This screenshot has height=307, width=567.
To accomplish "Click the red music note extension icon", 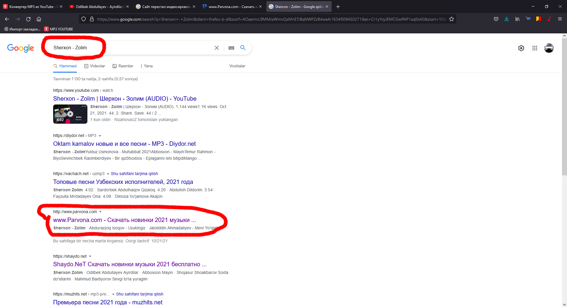I will click(x=549, y=19).
